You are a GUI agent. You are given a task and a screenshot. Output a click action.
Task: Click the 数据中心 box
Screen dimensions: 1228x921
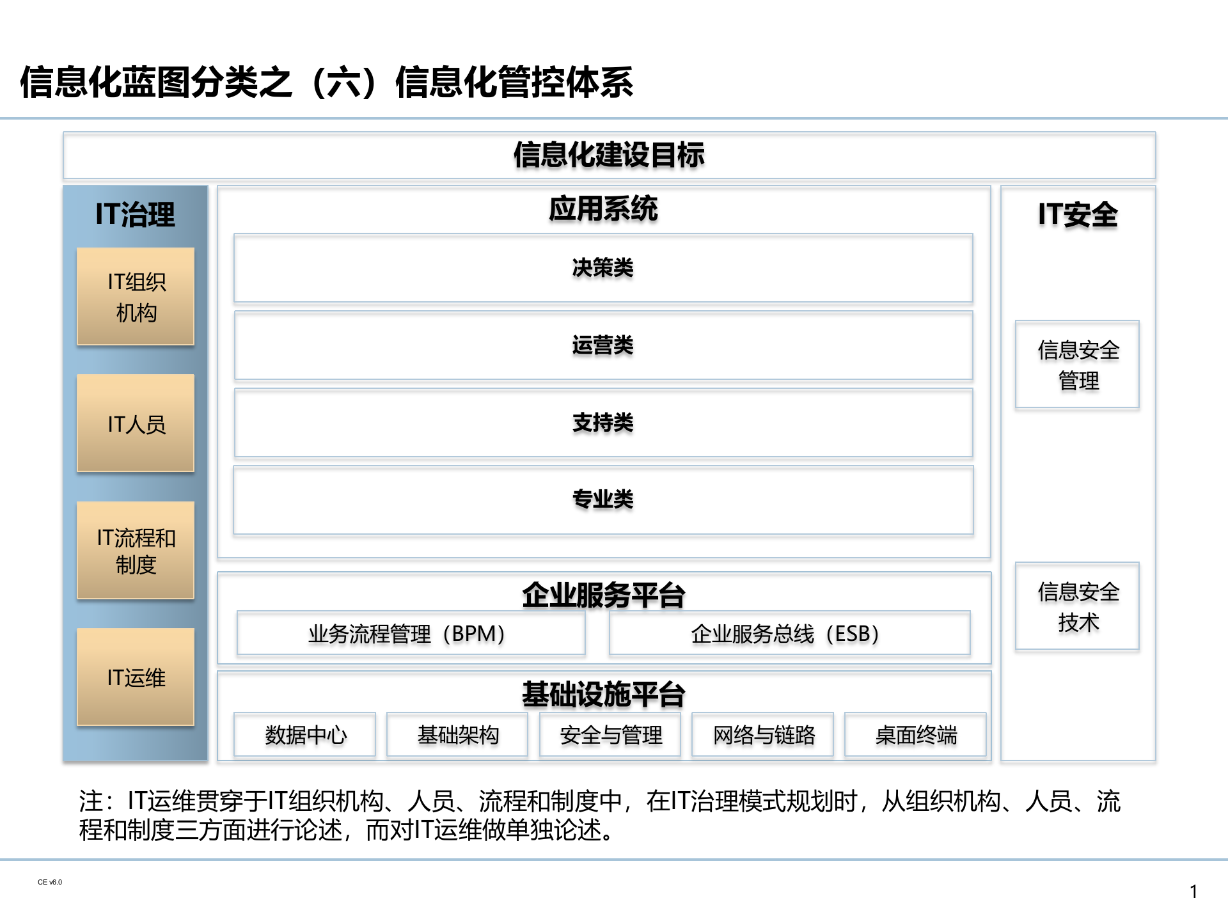click(305, 736)
